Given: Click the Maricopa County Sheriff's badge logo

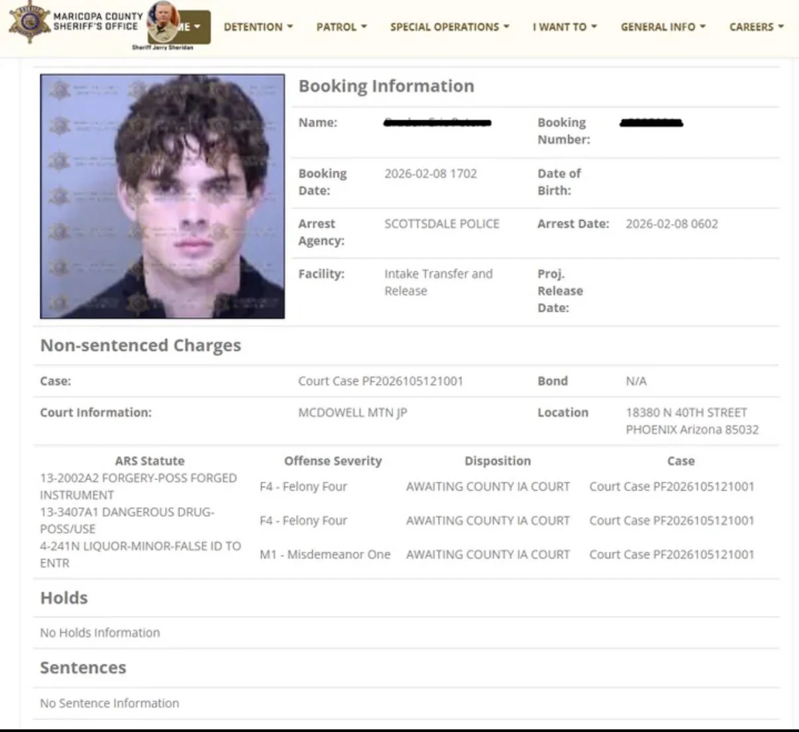Looking at the screenshot, I should [x=28, y=22].
